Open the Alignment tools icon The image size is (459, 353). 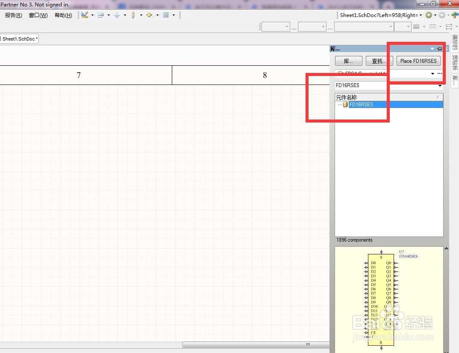101,15
